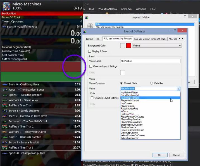Choose PlayerNotInControl from the value list

(x=150, y=101)
